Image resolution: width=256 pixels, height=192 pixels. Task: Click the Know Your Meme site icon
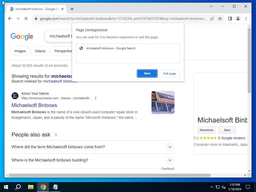[15, 96]
